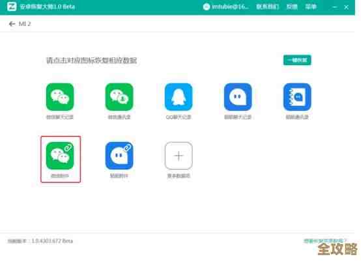Click the green one-click recovery button

pyautogui.click(x=297, y=60)
